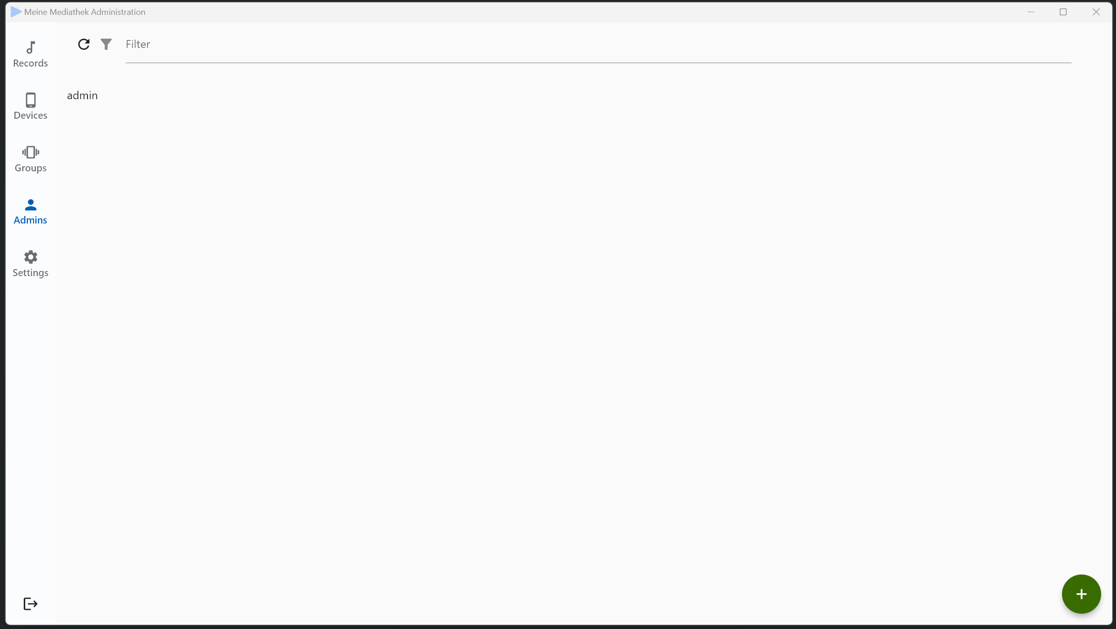The height and width of the screenshot is (629, 1116).
Task: Open the Settings section tab
Action: tap(31, 263)
